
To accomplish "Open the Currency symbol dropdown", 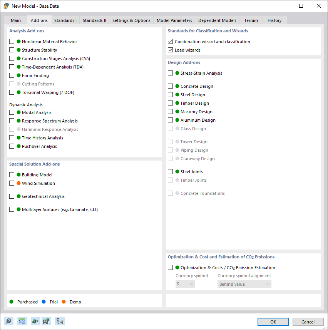I will pos(185,284).
